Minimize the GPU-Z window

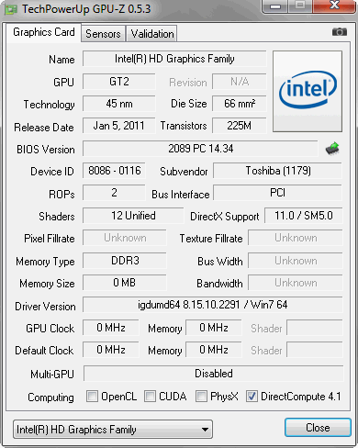tap(274, 6)
